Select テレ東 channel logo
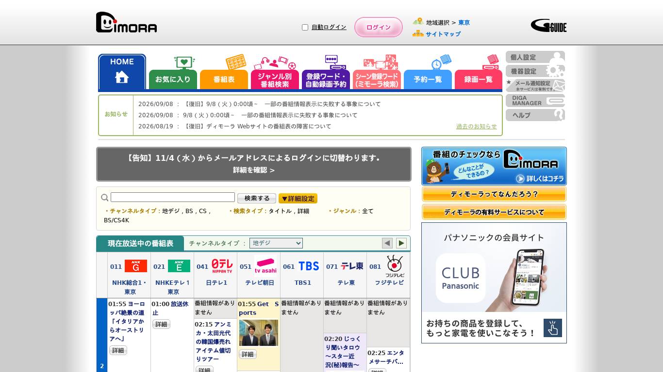 click(x=352, y=266)
